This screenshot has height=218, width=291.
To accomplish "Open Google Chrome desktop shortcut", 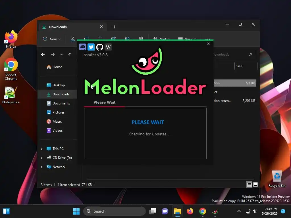I will tap(11, 69).
